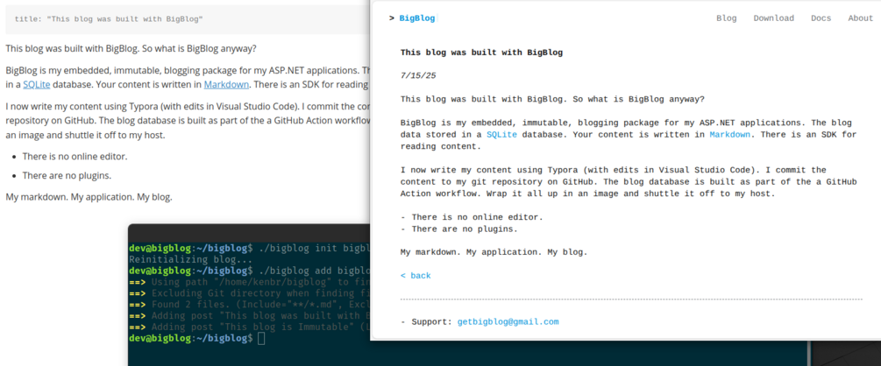Click the '- Support:' label in the footer
This screenshot has width=881, height=366.
pyautogui.click(x=426, y=321)
